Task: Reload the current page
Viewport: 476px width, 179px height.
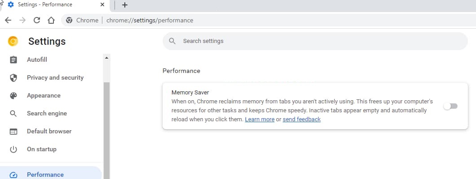Action: pyautogui.click(x=37, y=20)
